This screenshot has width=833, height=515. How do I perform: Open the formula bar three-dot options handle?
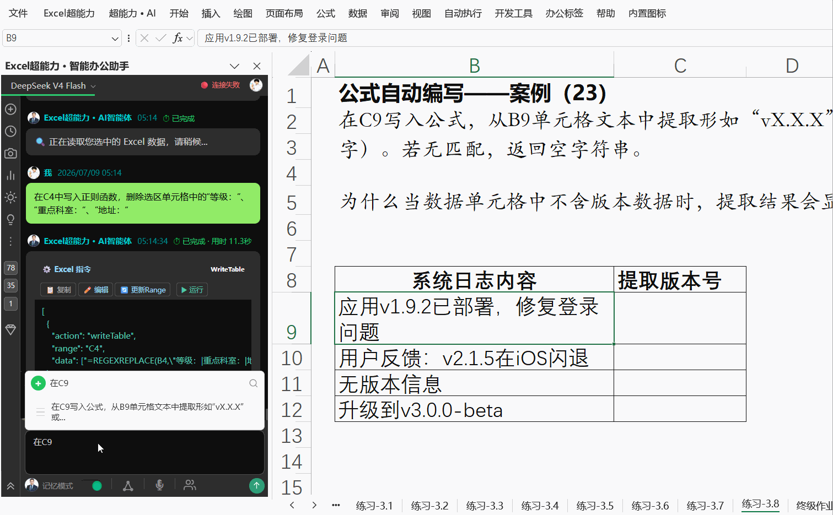(x=128, y=38)
